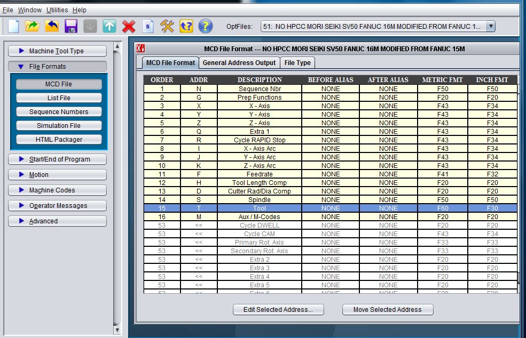Switch to the File Type tab
Screen dimensions: 526x338
(x=297, y=63)
